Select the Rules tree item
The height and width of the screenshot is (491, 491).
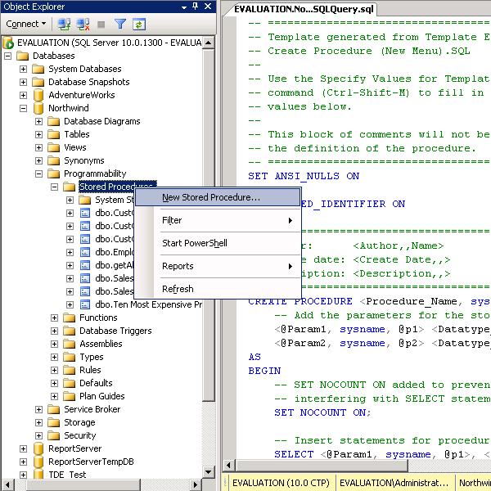tap(90, 370)
